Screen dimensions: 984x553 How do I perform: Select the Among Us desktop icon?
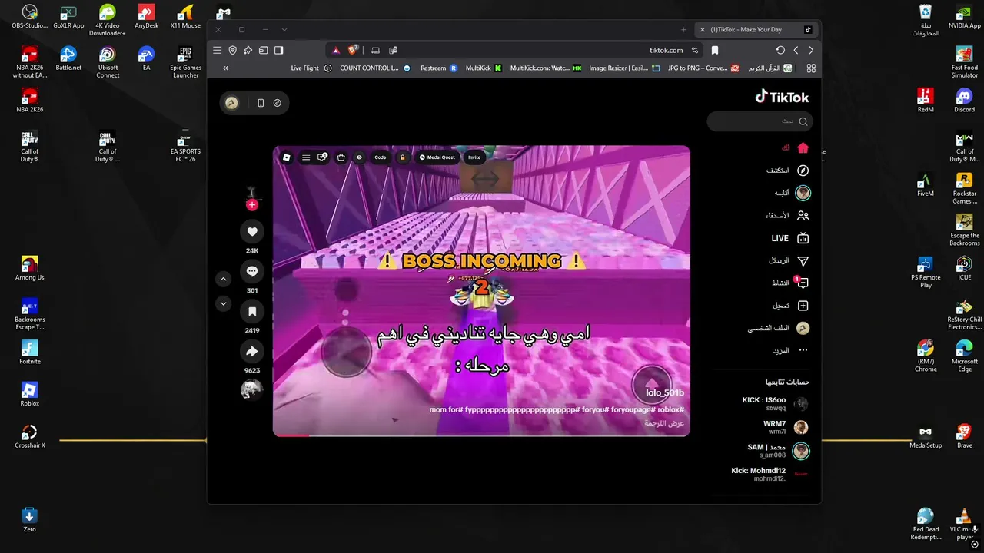click(x=29, y=269)
